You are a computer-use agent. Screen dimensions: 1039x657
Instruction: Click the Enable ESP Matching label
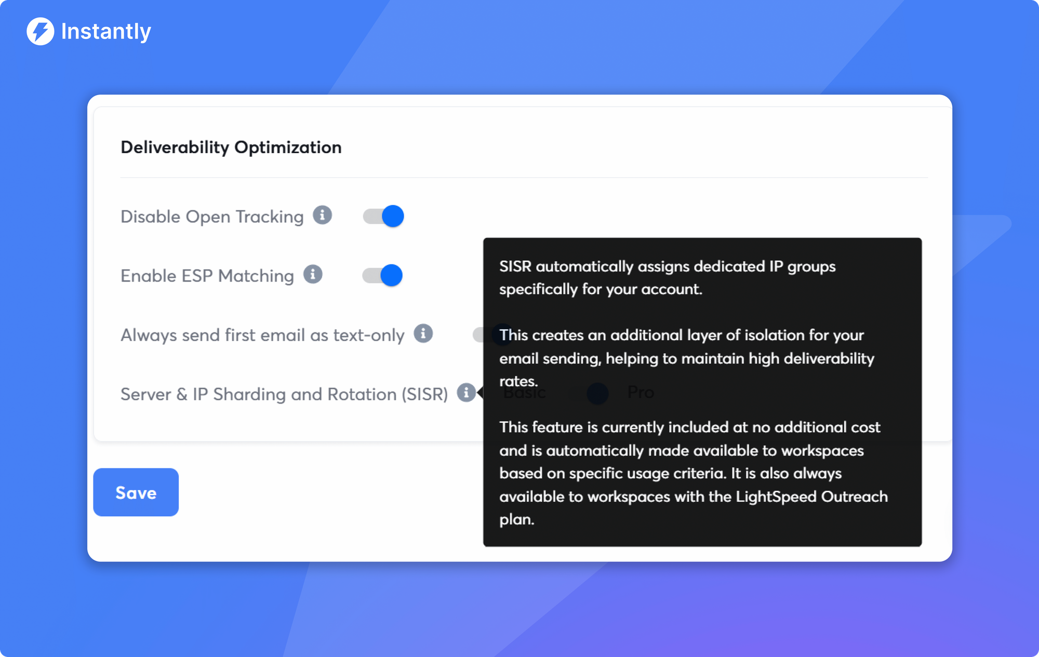(x=207, y=276)
